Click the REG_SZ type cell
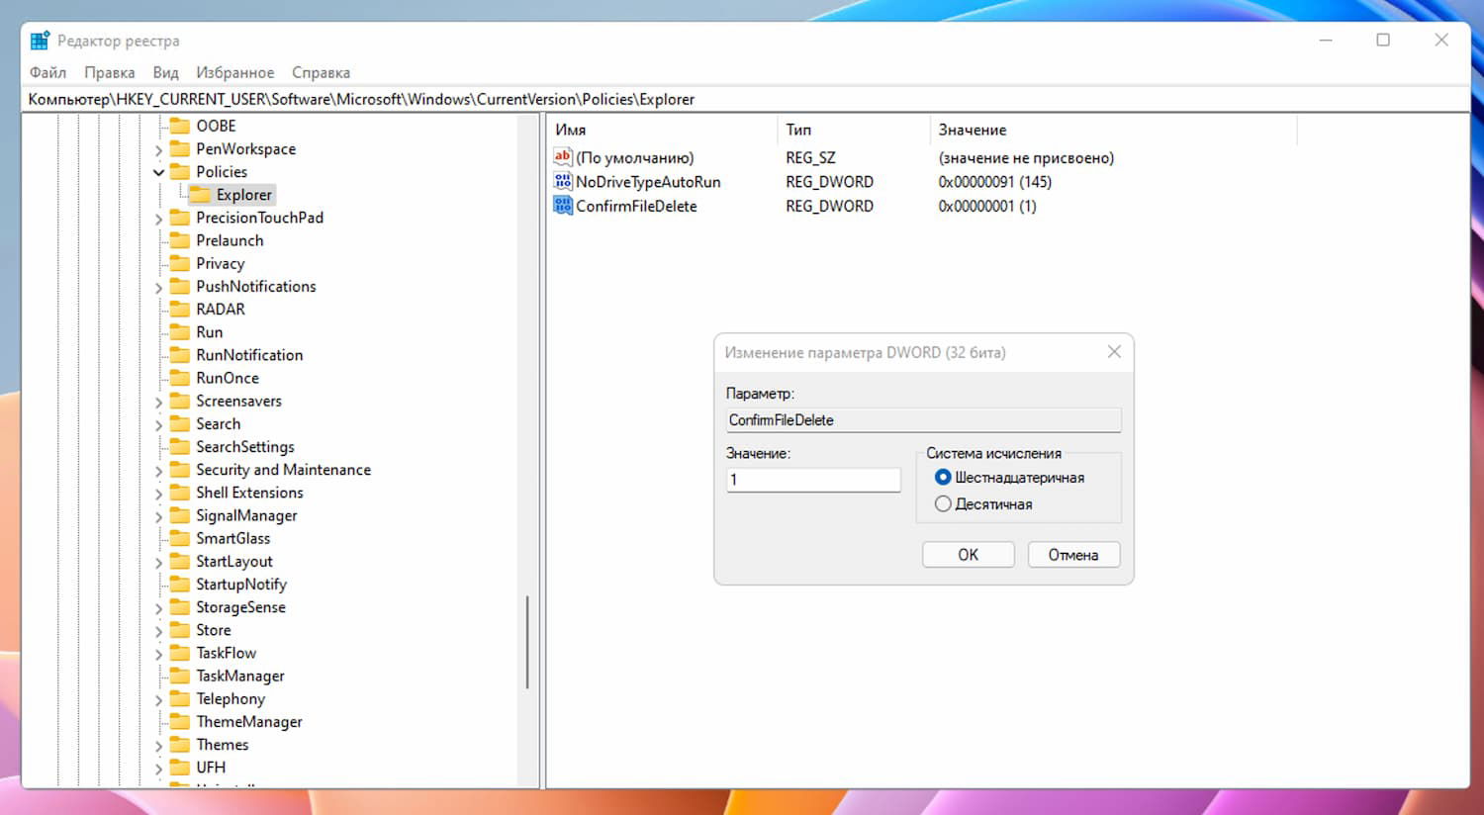The height and width of the screenshot is (815, 1484). (810, 157)
